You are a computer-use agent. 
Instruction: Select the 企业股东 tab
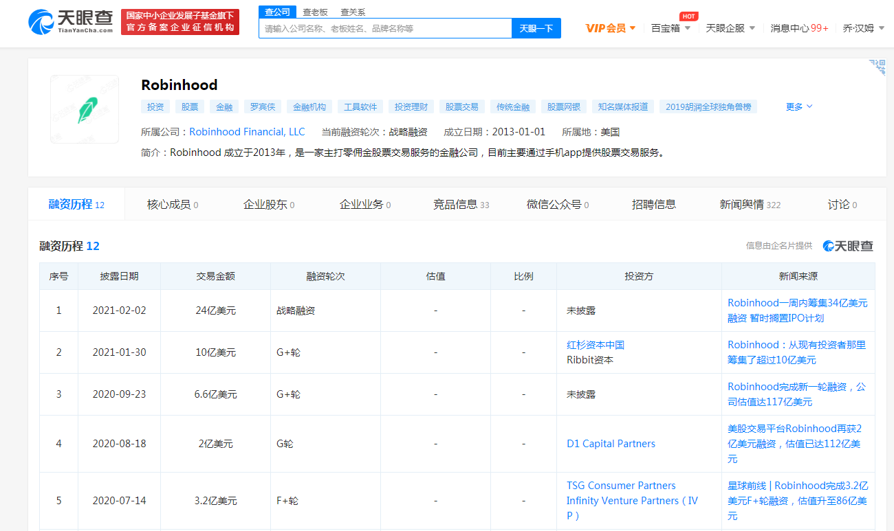pyautogui.click(x=269, y=204)
